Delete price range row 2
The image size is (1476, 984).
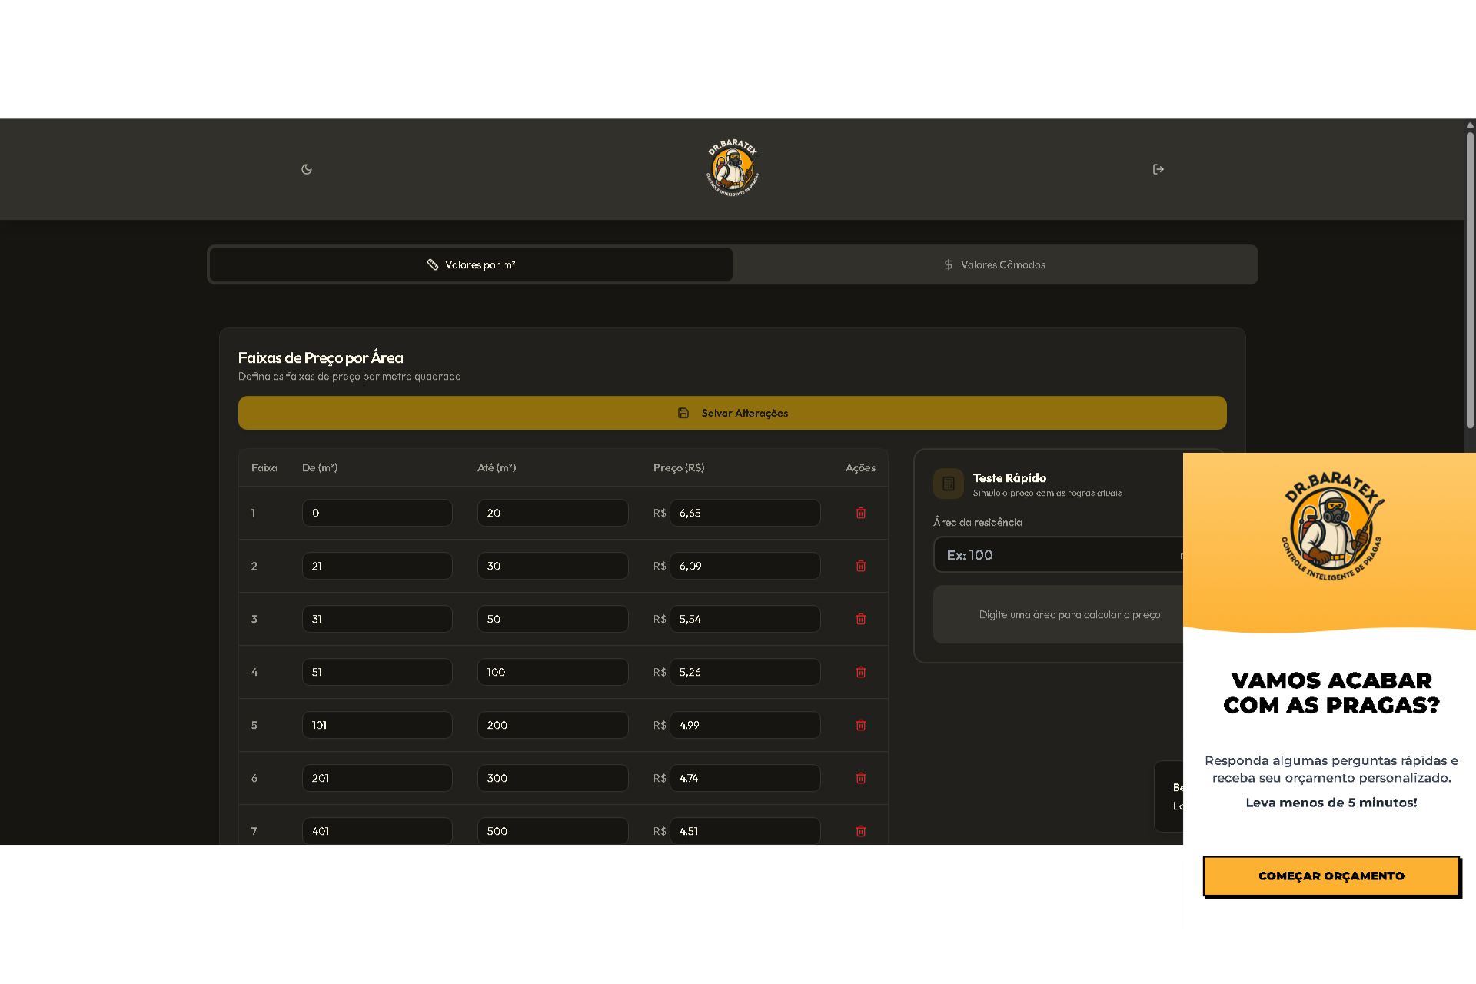(861, 566)
